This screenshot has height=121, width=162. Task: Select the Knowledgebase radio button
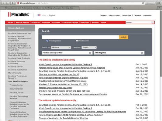pos(47,41)
